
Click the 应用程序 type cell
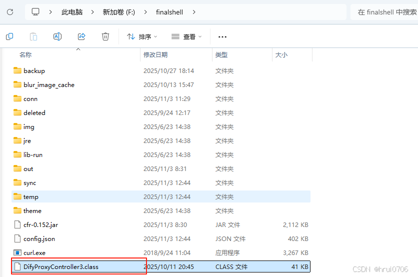click(227, 252)
